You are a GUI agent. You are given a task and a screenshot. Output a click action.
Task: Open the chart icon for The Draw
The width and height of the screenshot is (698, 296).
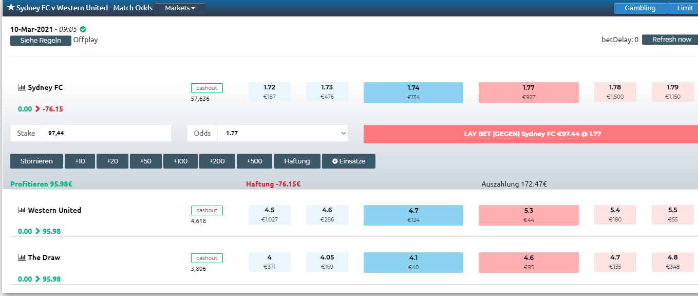click(x=22, y=258)
